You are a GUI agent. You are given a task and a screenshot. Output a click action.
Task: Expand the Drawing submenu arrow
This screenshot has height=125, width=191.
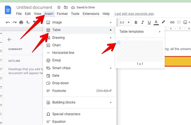(x=111, y=38)
